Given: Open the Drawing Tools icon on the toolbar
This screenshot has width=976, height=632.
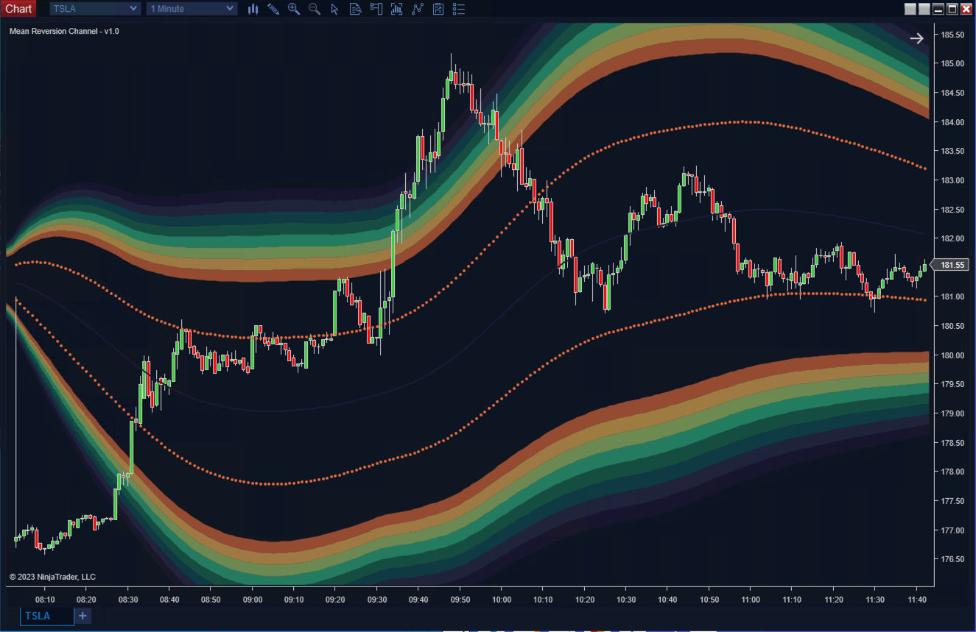Looking at the screenshot, I should 273,9.
